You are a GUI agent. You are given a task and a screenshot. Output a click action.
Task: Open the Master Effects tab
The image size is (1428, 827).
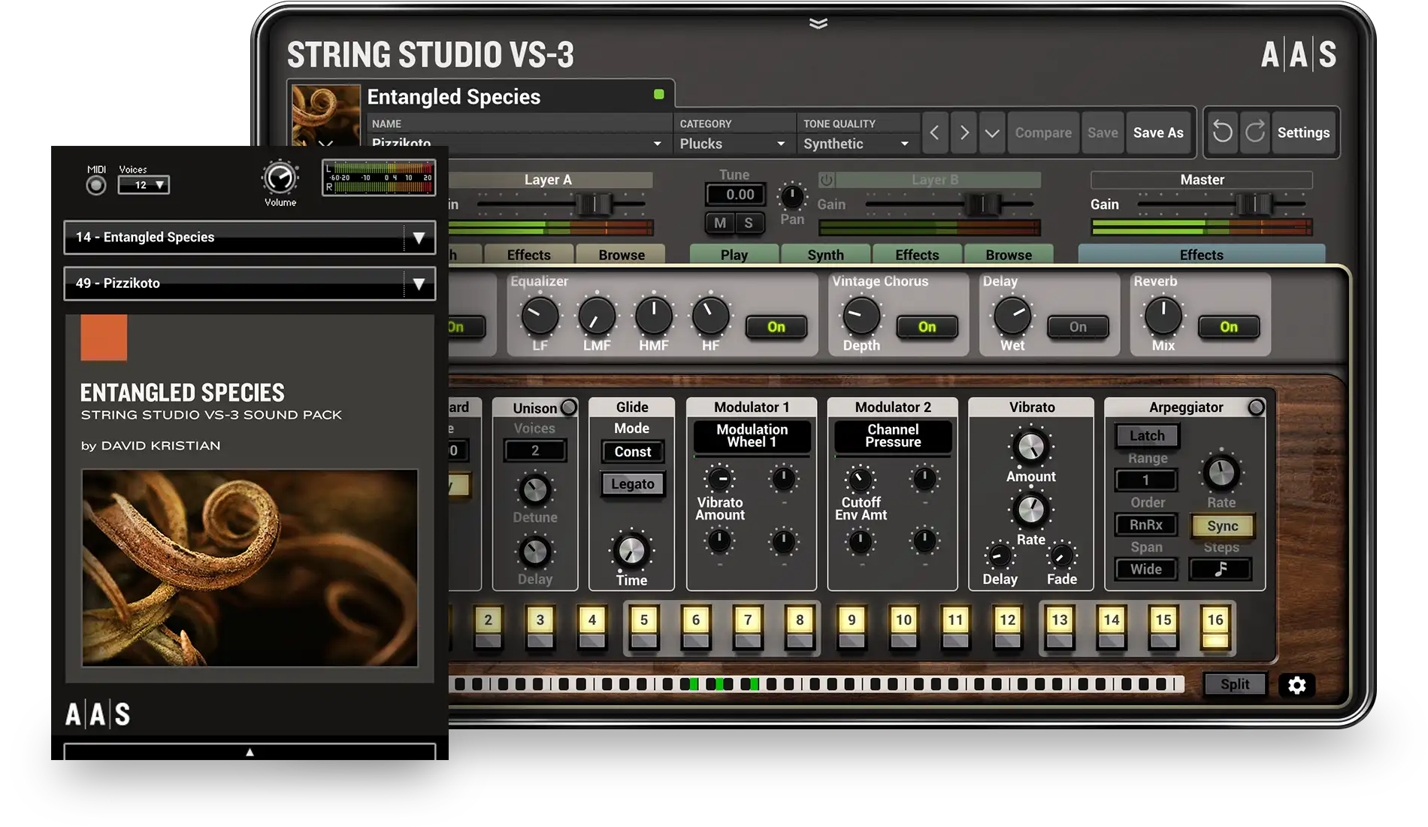1202,255
